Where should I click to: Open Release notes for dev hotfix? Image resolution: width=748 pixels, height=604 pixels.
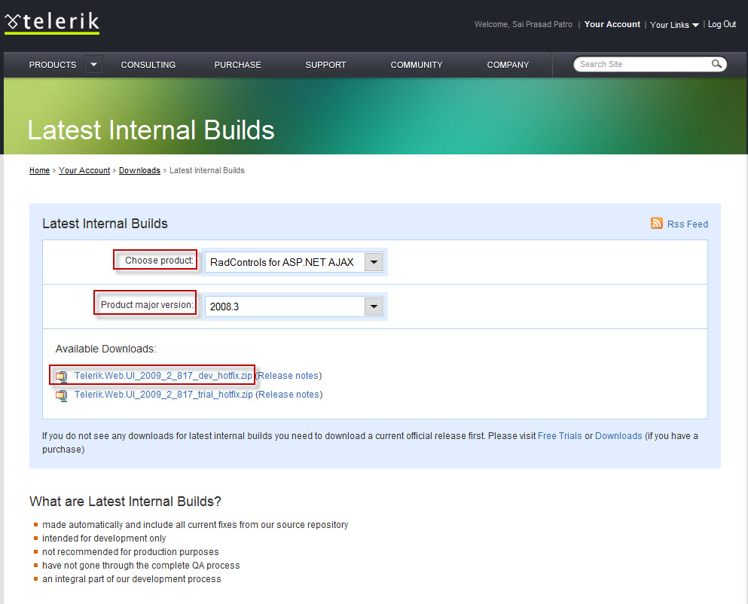289,376
